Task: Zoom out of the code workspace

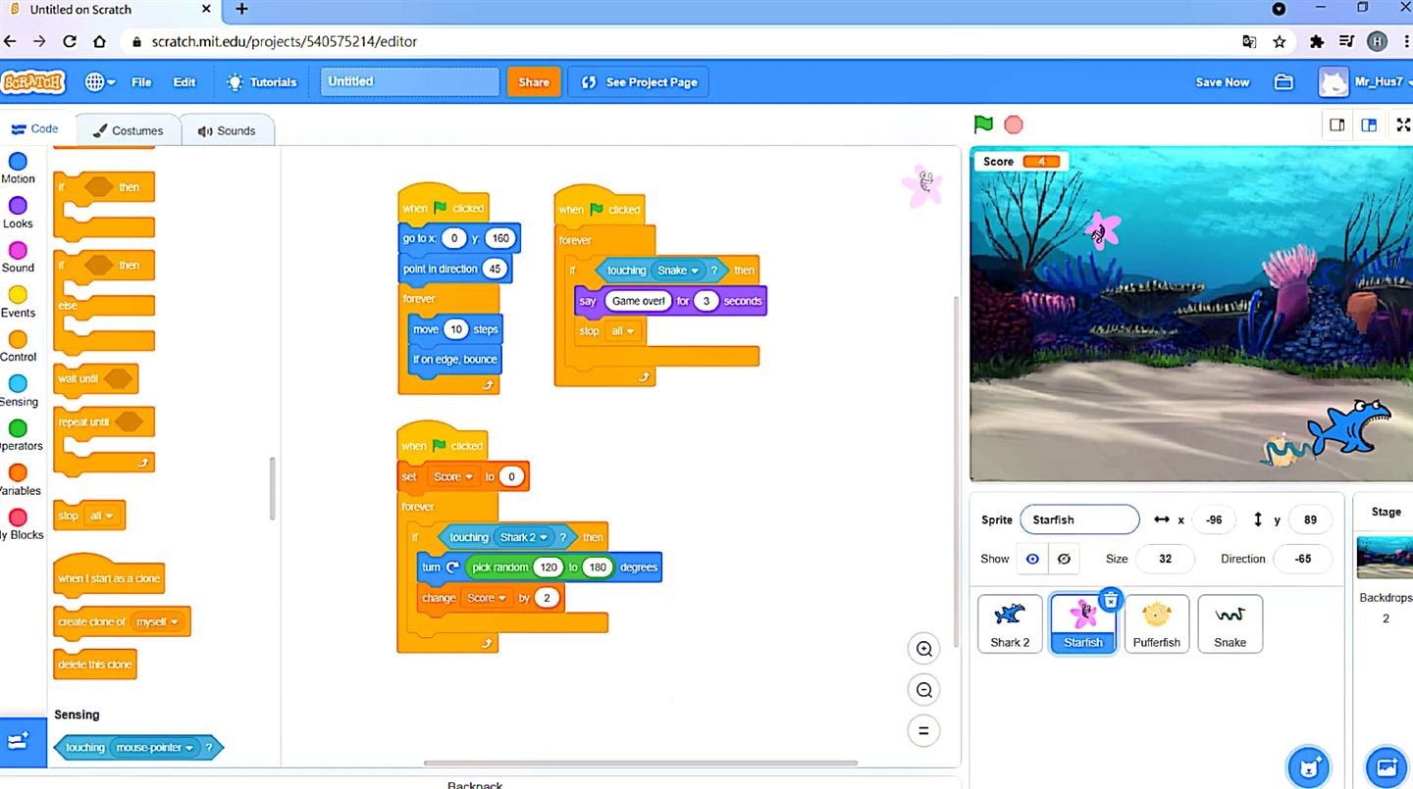Action: 923,690
